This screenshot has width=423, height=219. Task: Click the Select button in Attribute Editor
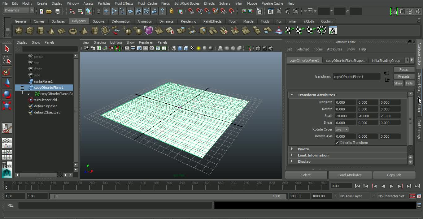click(x=306, y=175)
